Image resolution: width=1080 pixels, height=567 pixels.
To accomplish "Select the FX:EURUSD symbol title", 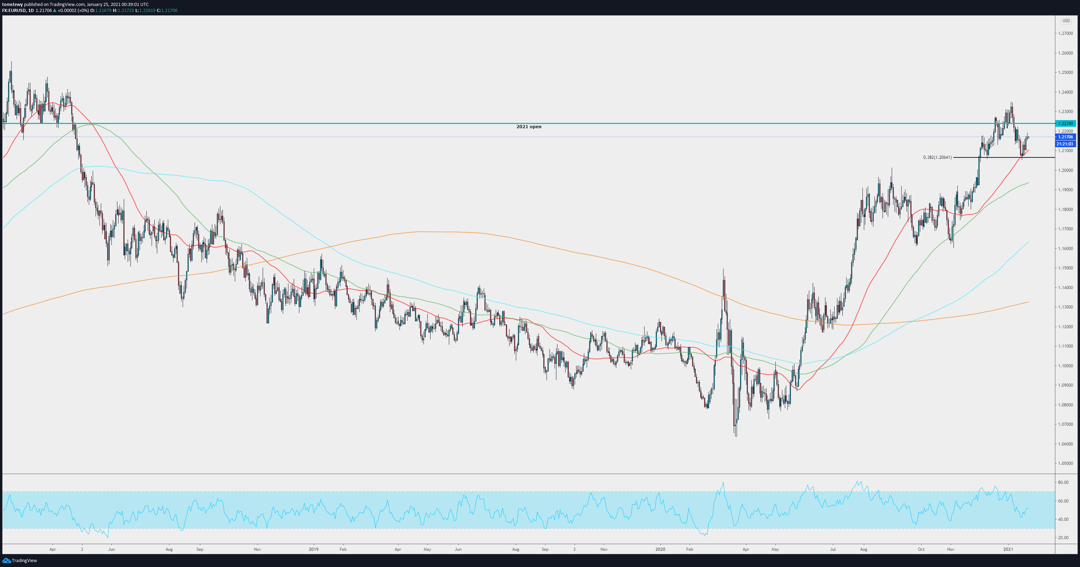I will pos(14,10).
